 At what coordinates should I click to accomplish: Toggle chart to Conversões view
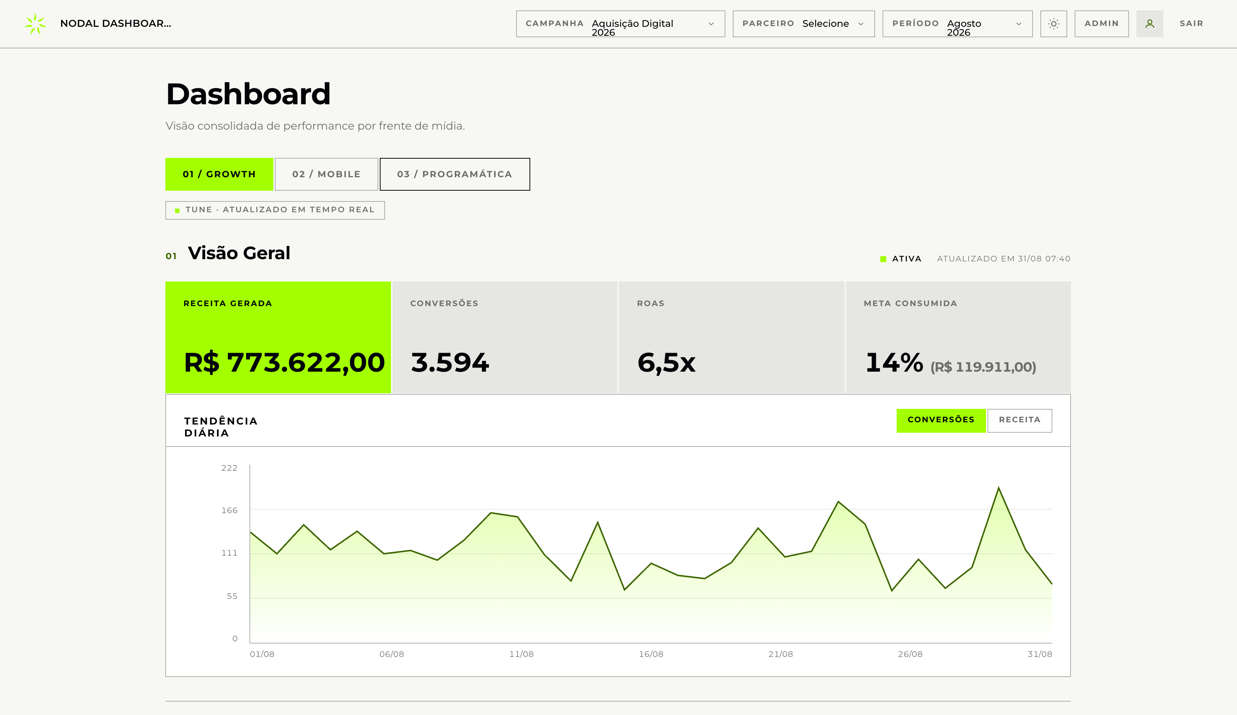point(941,420)
